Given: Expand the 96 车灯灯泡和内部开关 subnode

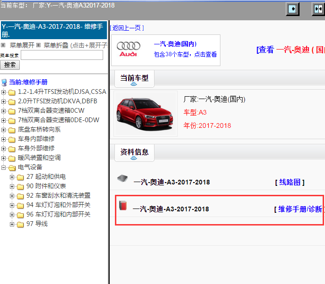Looking at the screenshot, I should (12, 215).
